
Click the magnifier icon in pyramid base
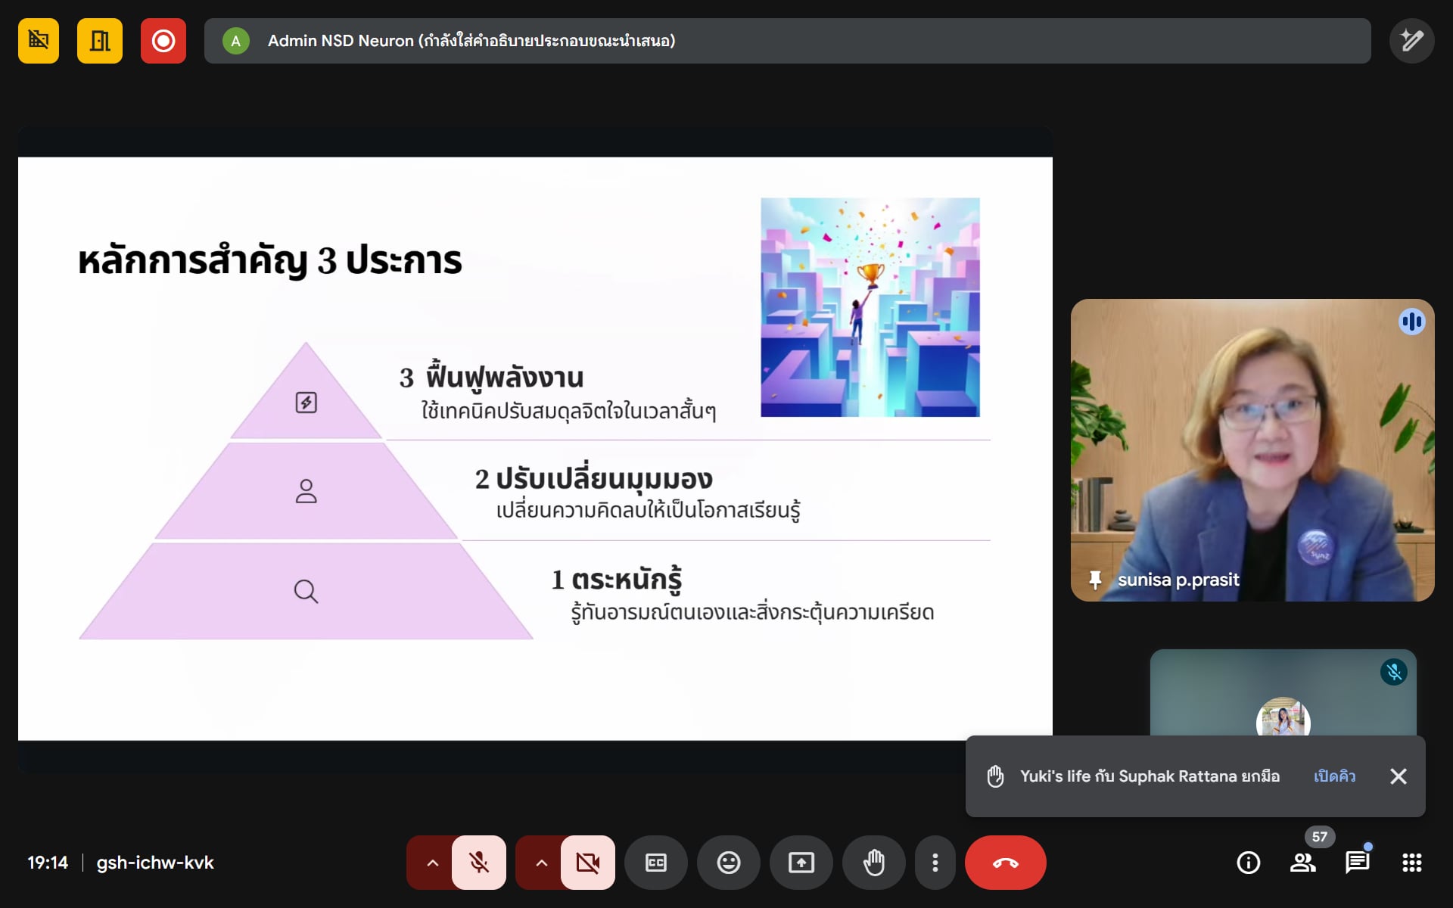pyautogui.click(x=306, y=591)
